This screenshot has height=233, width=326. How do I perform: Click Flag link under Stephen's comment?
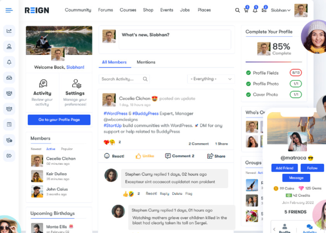click(x=189, y=194)
